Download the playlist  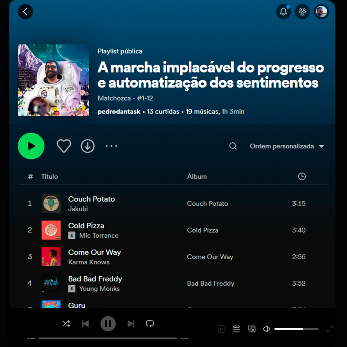click(x=88, y=146)
